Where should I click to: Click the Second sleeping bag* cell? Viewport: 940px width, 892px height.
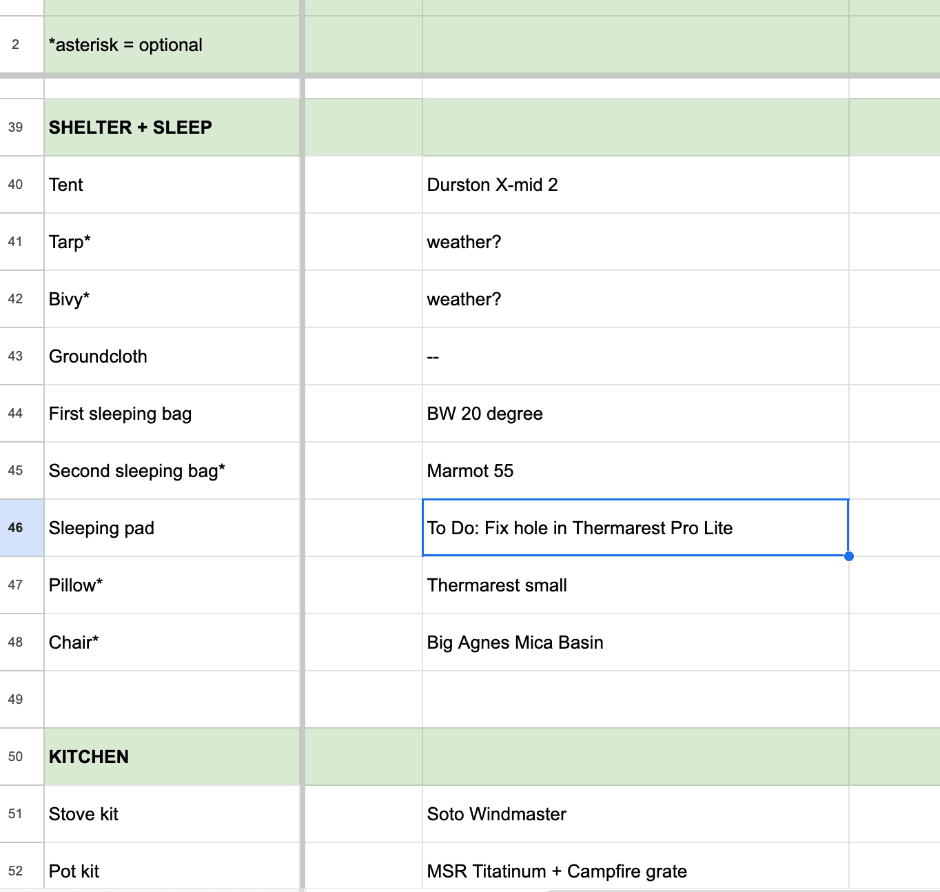click(x=172, y=471)
